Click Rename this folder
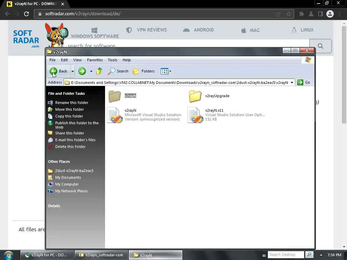347x260 pixels. click(72, 103)
